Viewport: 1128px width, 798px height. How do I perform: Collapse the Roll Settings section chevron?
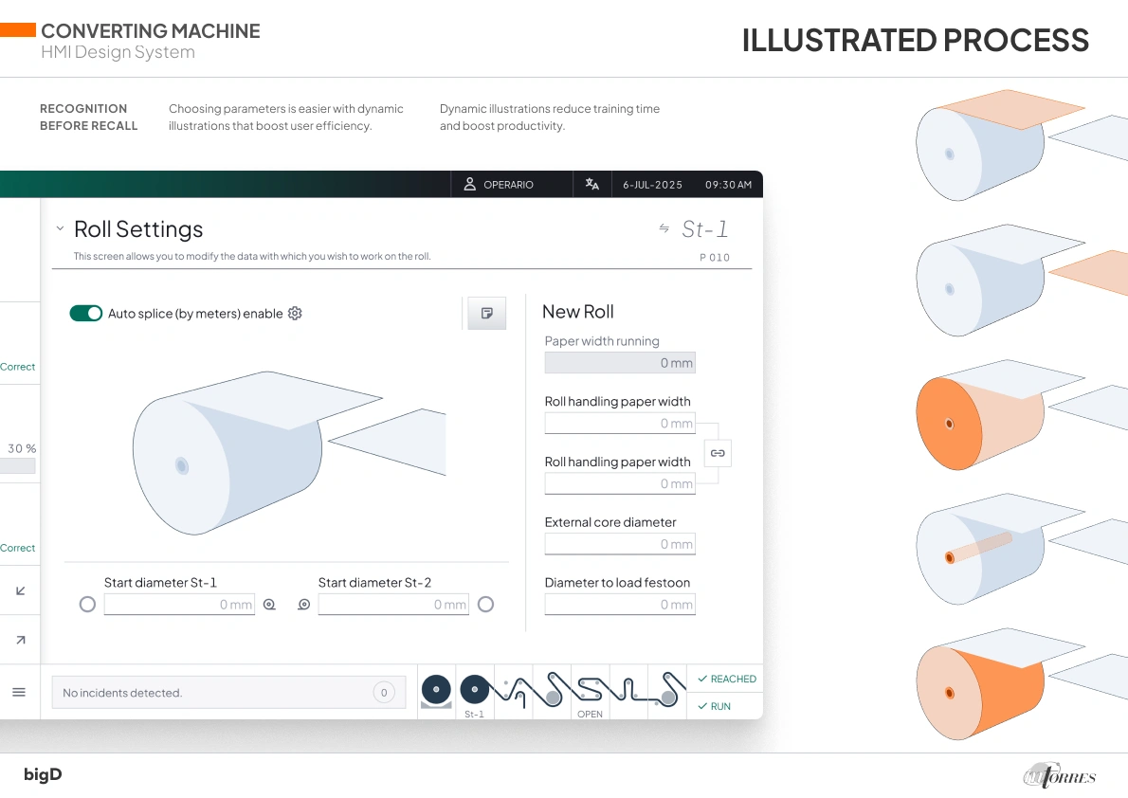[60, 228]
